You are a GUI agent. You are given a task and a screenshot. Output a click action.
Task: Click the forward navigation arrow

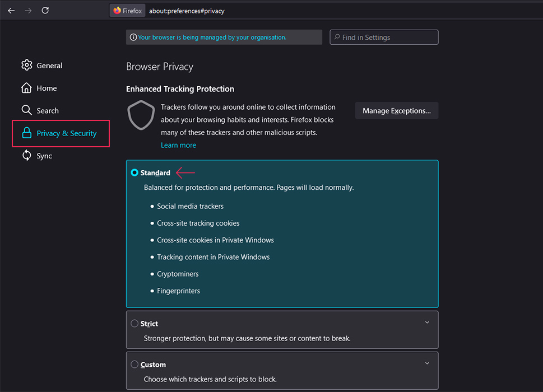[28, 11]
